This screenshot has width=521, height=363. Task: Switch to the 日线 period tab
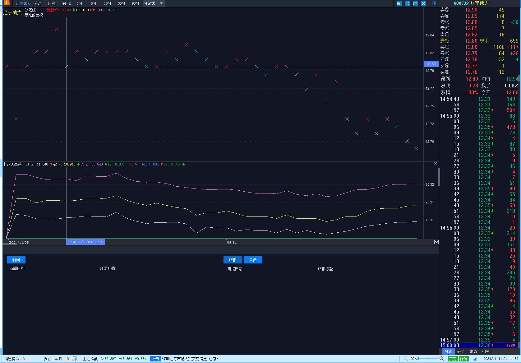point(52,3)
